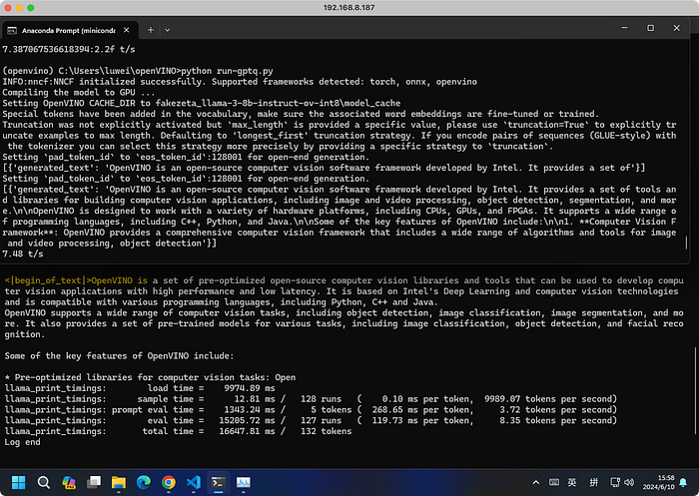Click the lower pane scrollbar
The width and height of the screenshot is (699, 496).
pos(695,390)
